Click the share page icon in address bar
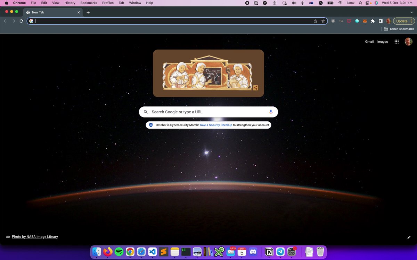Viewport: 417px width, 260px height. click(x=315, y=21)
